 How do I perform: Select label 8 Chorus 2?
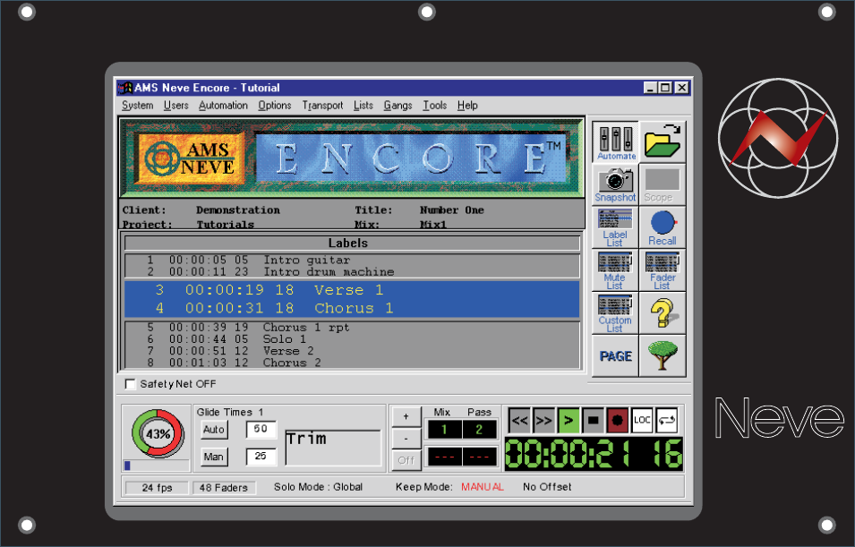[352, 363]
